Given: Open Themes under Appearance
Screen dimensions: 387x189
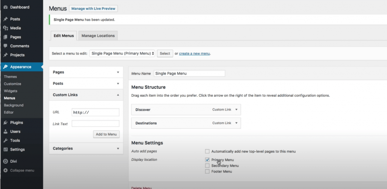Looking at the screenshot, I should coord(10,77).
